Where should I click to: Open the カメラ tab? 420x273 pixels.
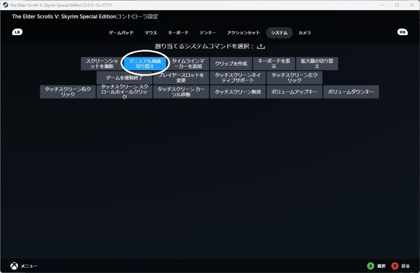[x=305, y=33]
